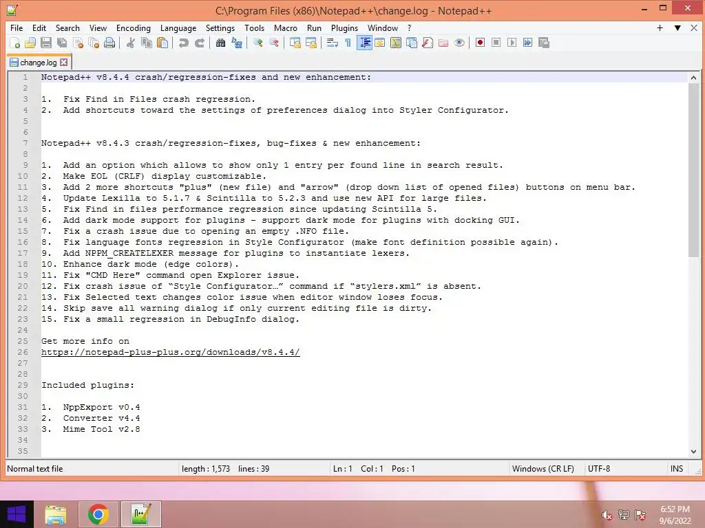Print the document via printer icon

[109, 43]
